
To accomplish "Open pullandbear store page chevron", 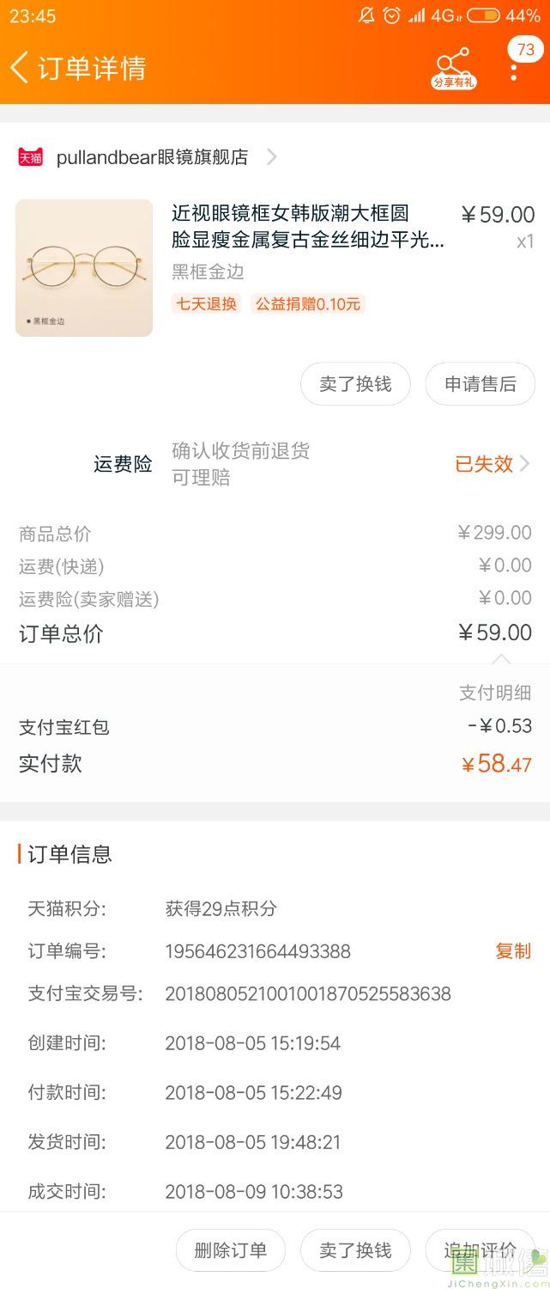I will point(272,157).
